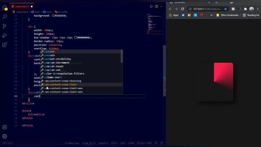Click the index.html breadcrumb
Viewport: 261px width, 147px height.
tap(20, 12)
